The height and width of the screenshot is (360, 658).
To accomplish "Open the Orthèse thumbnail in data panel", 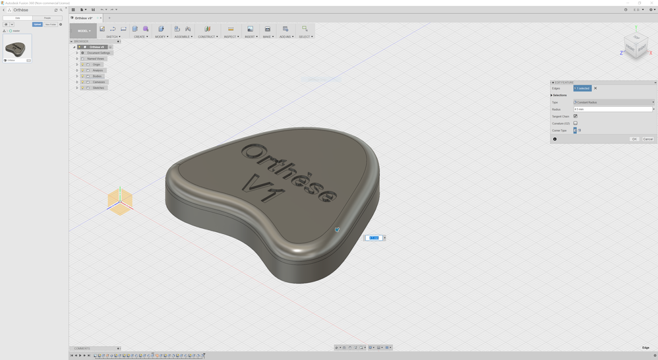I will coord(17,47).
